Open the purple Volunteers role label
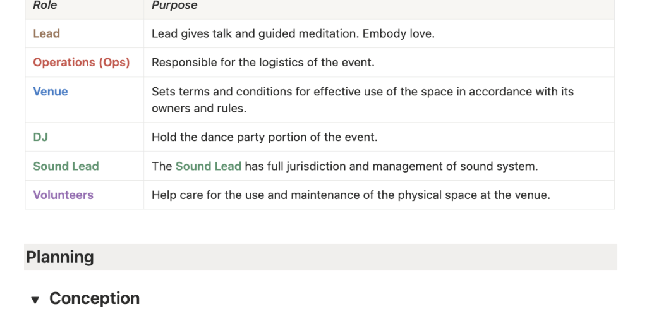 [x=63, y=195]
